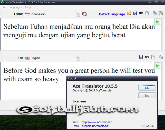
Task: Minimize the Ace Translator window
Action: click(x=150, y=2)
